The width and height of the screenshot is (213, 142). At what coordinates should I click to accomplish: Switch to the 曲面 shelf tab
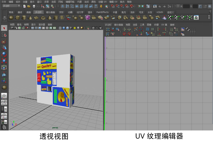point(28,12)
